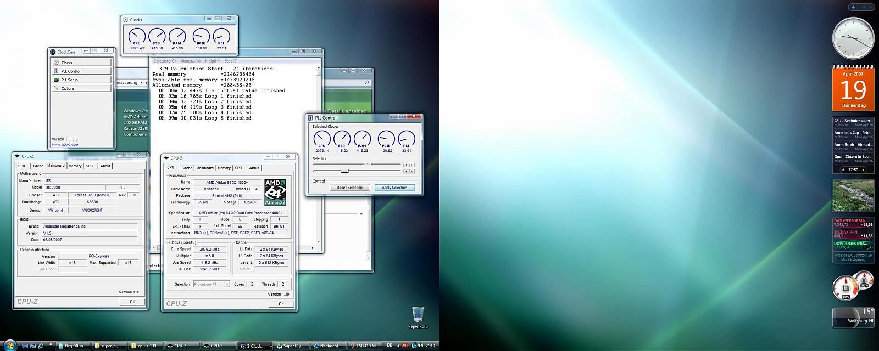Click the cpu-z-139 folder taskbar button
Image resolution: width=879 pixels, height=351 pixels.
[147, 346]
